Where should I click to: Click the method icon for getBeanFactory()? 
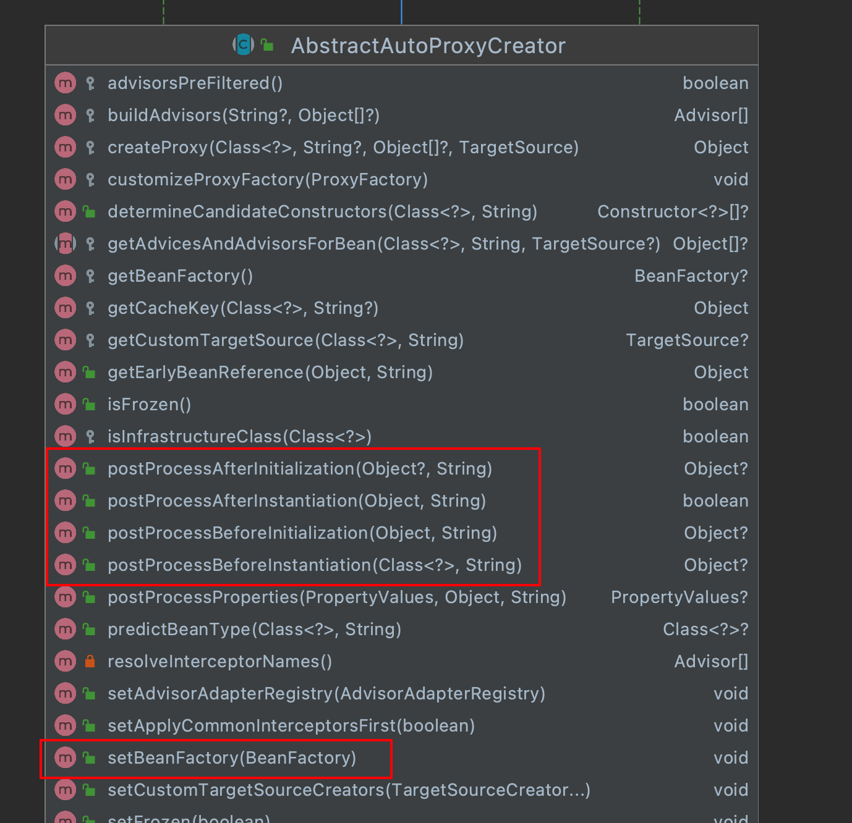click(65, 276)
